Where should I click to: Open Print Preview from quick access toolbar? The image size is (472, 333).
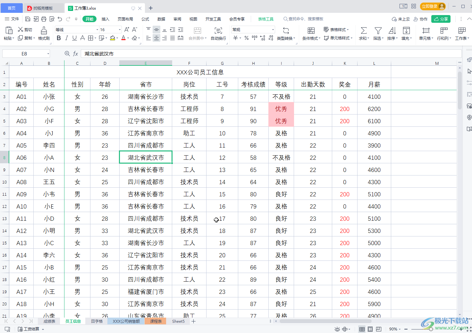52,19
